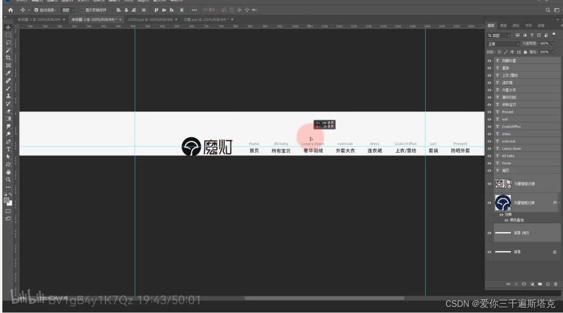Select the Path Selection tool
563x313 pixels.
pyautogui.click(x=8, y=156)
